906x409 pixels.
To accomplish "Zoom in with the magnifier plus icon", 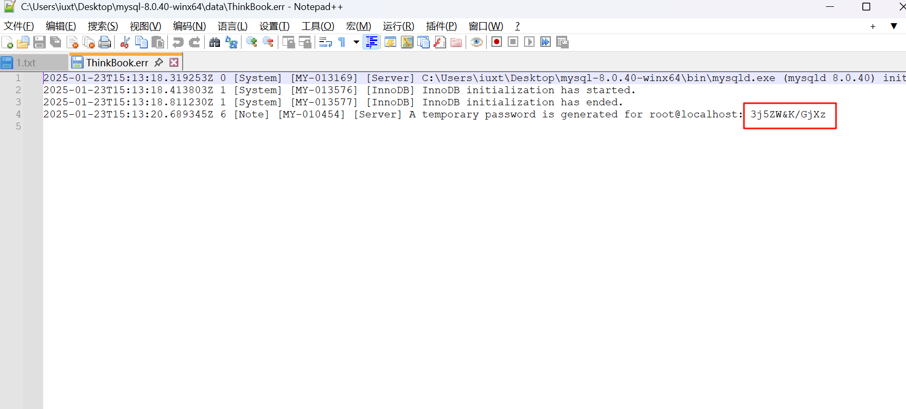I will pos(251,43).
